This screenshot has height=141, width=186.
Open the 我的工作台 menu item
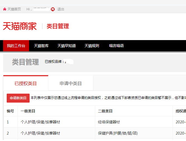coord(16,46)
